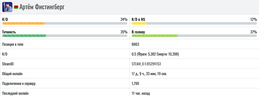Select the В голову 37% value

coord(253,32)
